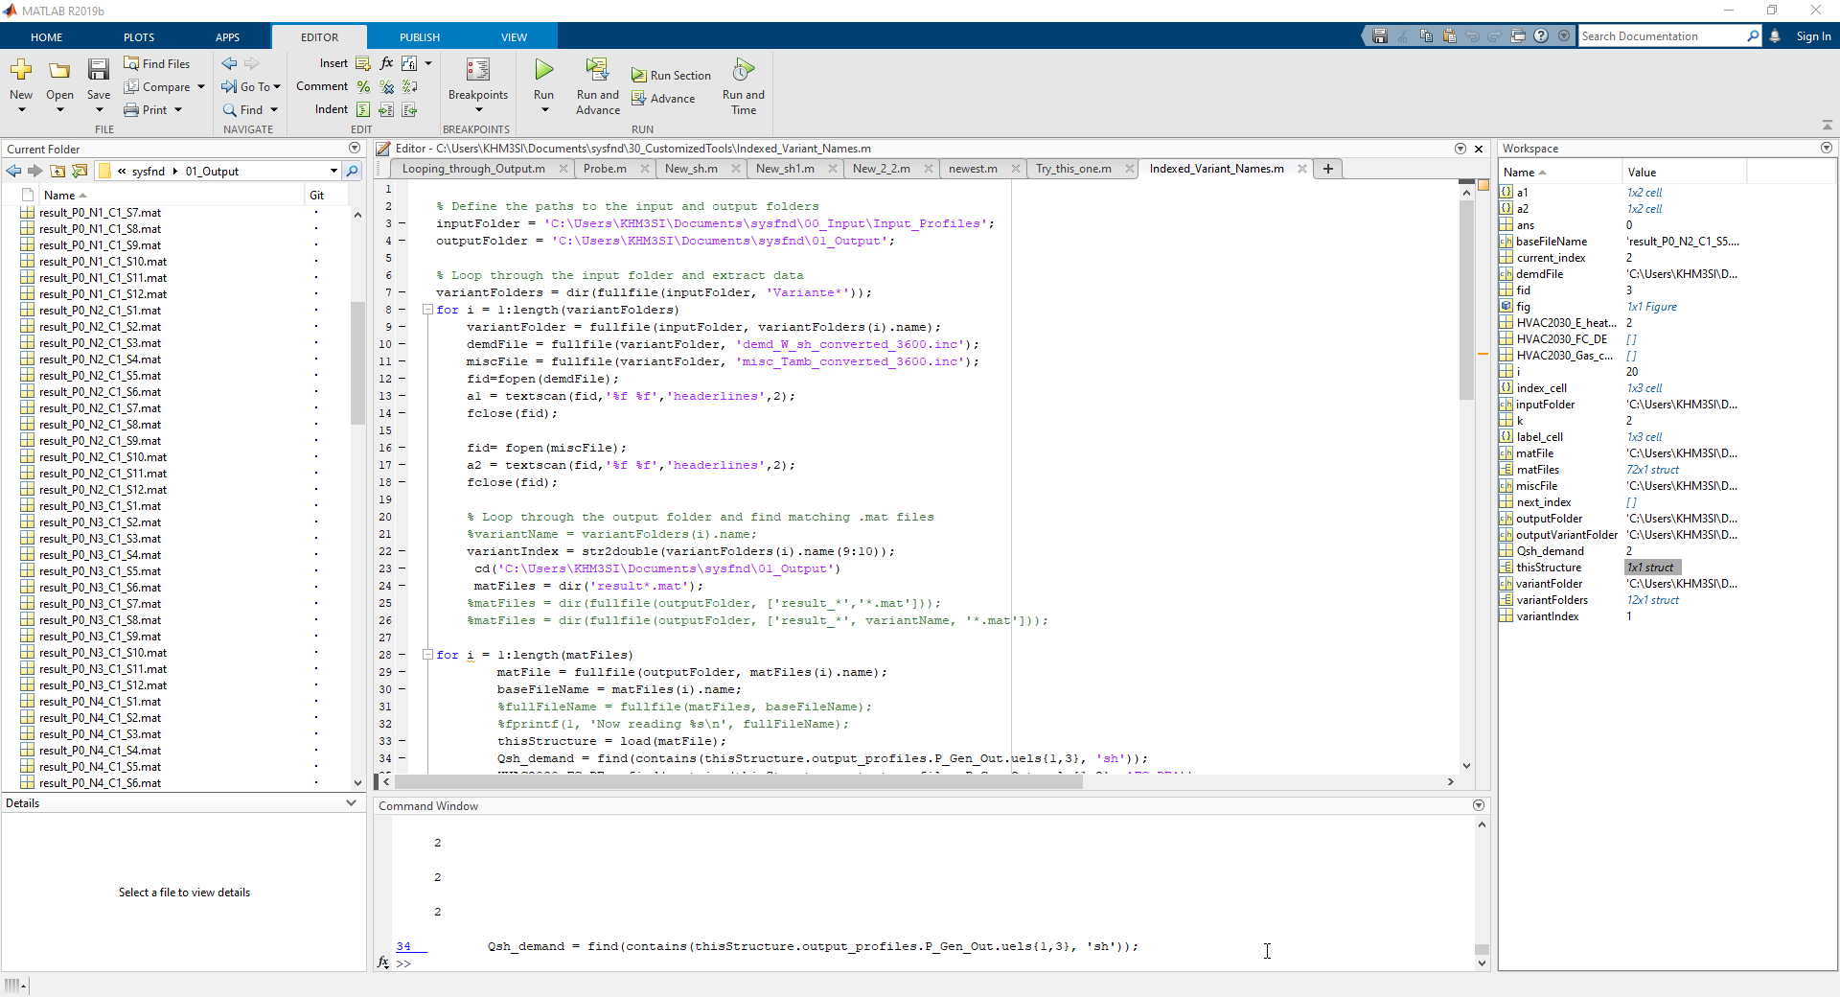Click the Run and Time icon
1840x997 pixels.
point(743,70)
